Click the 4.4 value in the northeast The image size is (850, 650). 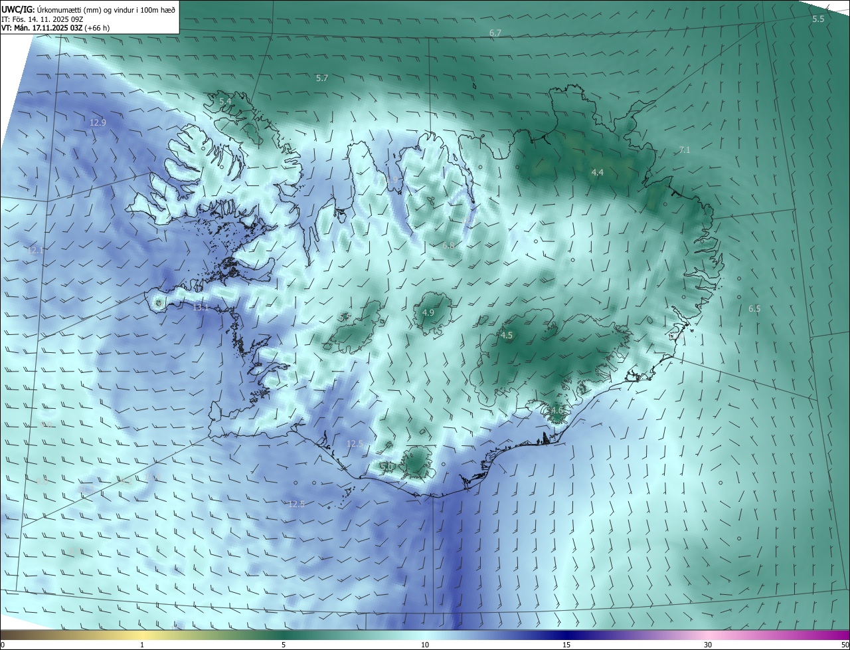click(x=598, y=172)
